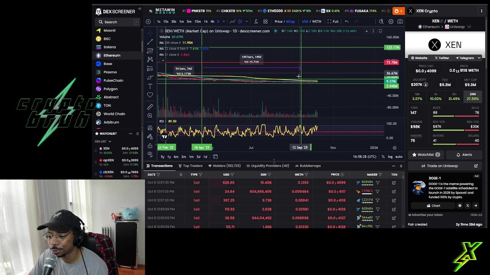Click the 125.17M green price level label
The width and height of the screenshot is (490, 275).
[393, 47]
